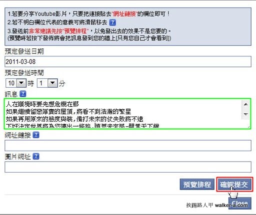Click the 預定發送日期 date field

[x=128, y=62]
